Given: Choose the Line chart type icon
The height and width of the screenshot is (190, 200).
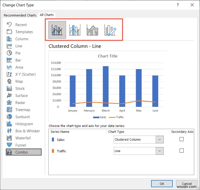Looking at the screenshot, I should [x=9, y=46].
